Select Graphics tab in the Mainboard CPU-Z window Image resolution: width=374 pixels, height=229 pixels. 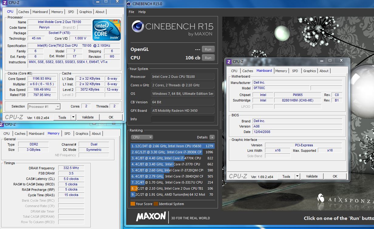(x=309, y=71)
